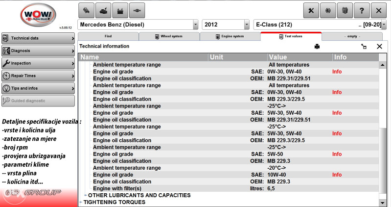This screenshot has height=207, width=391.
Task: Click the Technical information title
Action: click(x=104, y=46)
